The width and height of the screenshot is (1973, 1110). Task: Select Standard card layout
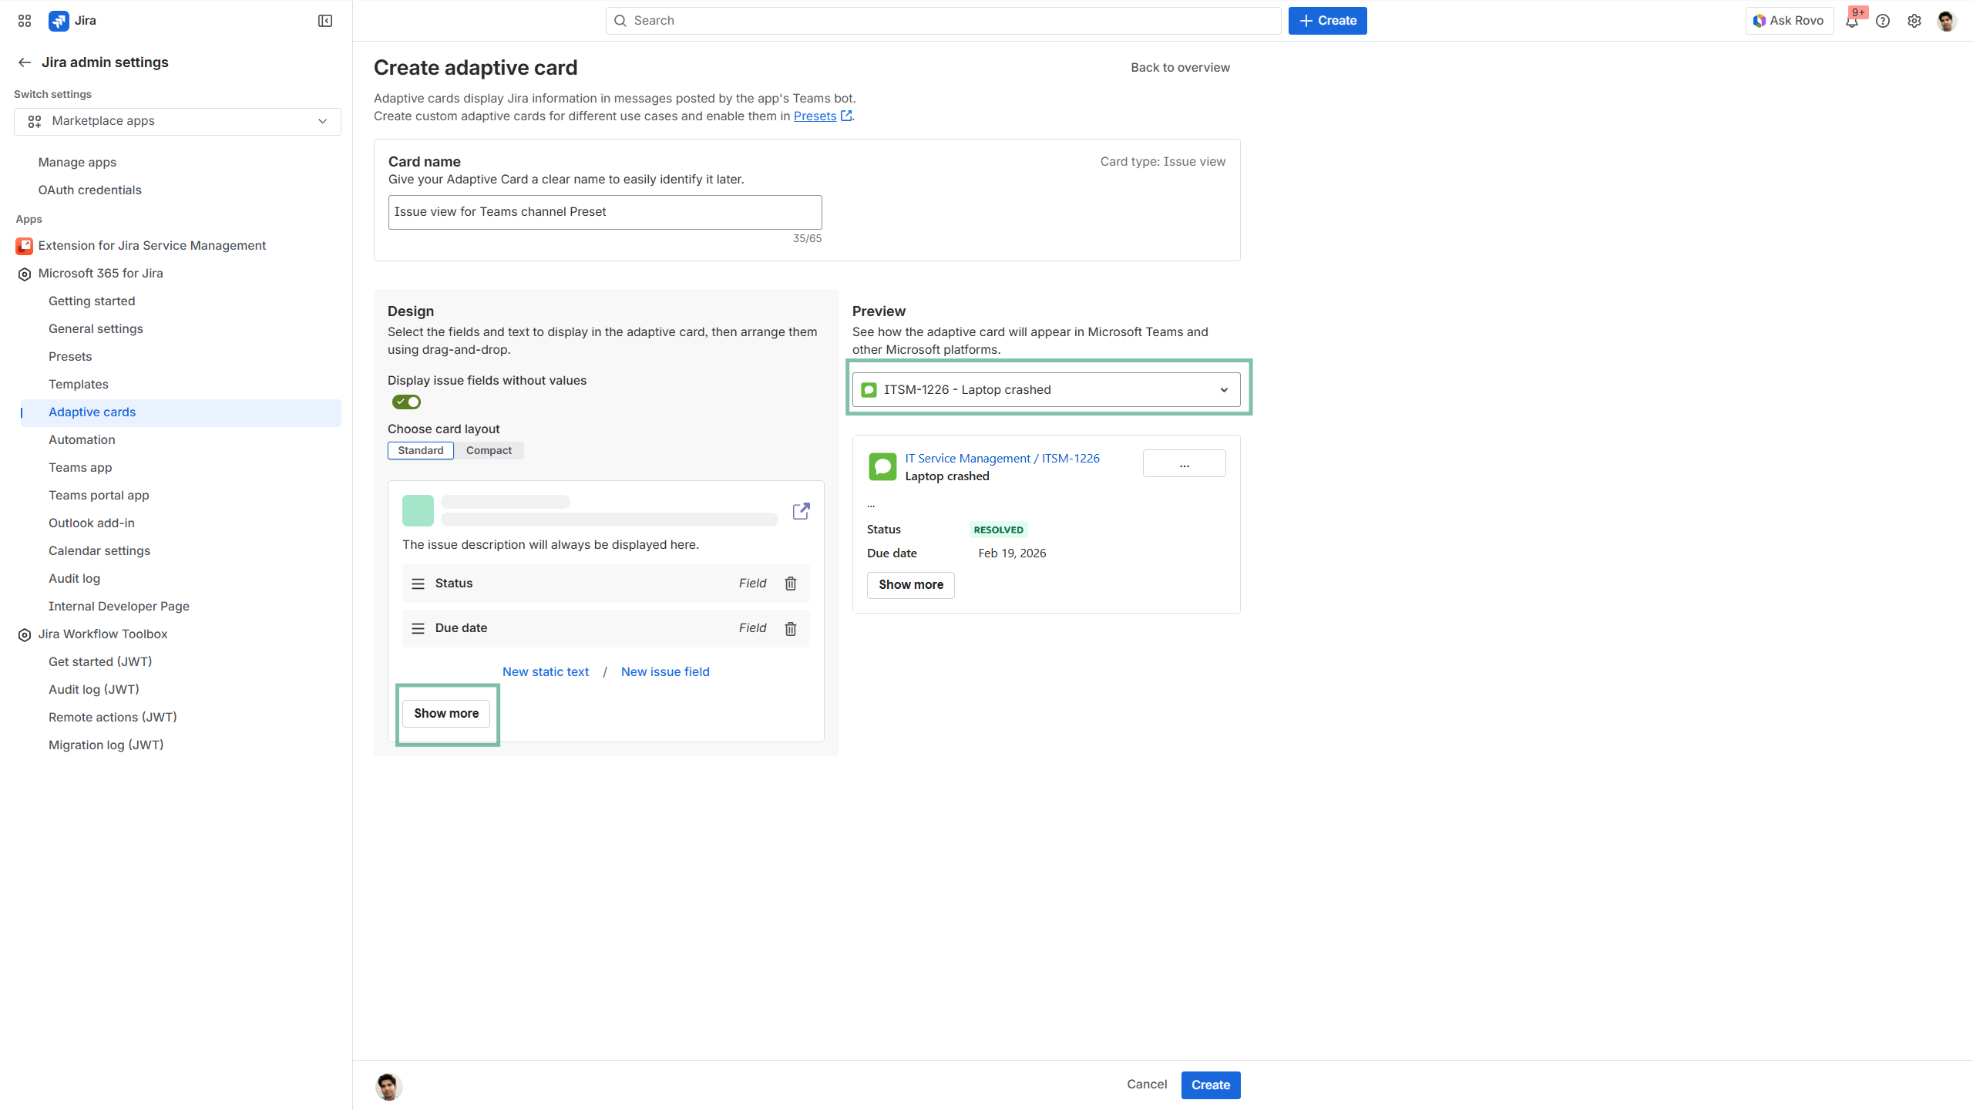point(420,450)
